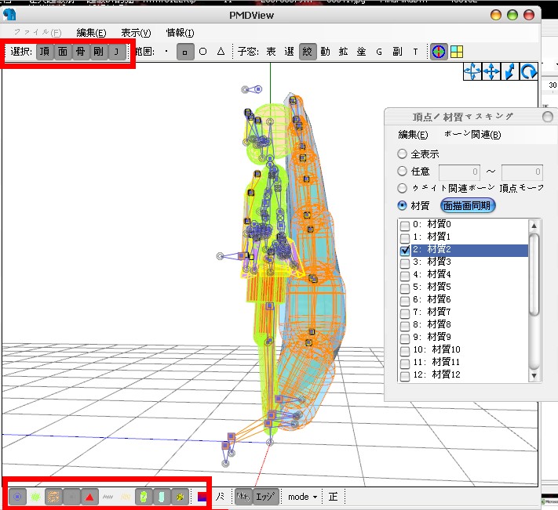Open 編集(E) menu in masking panel
Screen dimensions: 558x510
pyautogui.click(x=413, y=135)
